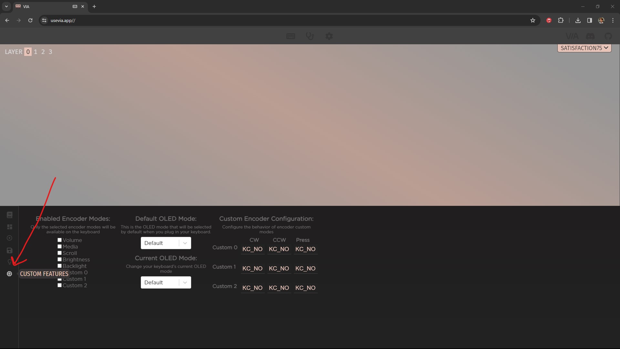Edit the Custom 2 CW keycode field

tap(253, 288)
